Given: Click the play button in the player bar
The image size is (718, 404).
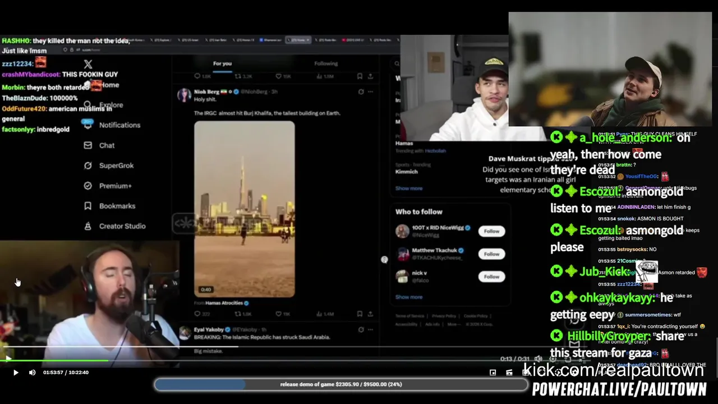Looking at the screenshot, I should coord(16,373).
